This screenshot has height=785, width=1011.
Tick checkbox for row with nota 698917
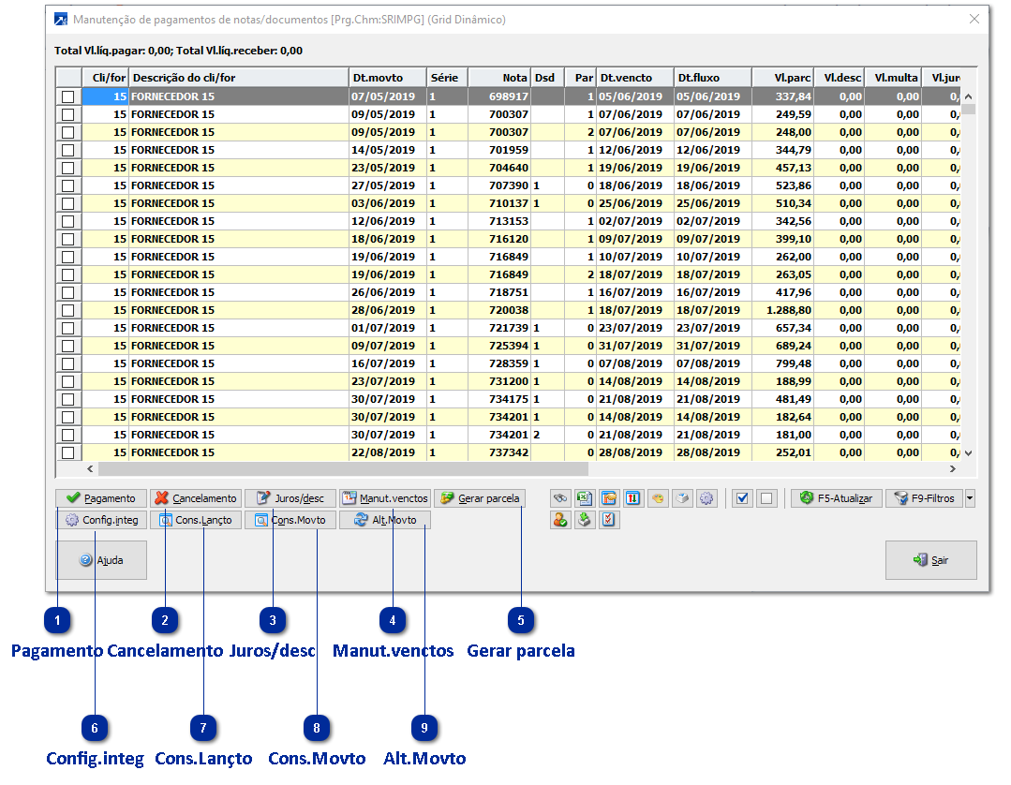coord(68,96)
